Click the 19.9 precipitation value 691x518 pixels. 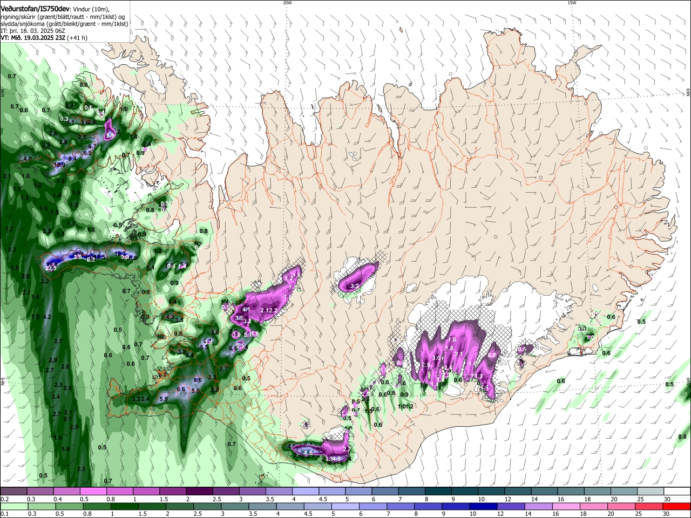(x=59, y=165)
